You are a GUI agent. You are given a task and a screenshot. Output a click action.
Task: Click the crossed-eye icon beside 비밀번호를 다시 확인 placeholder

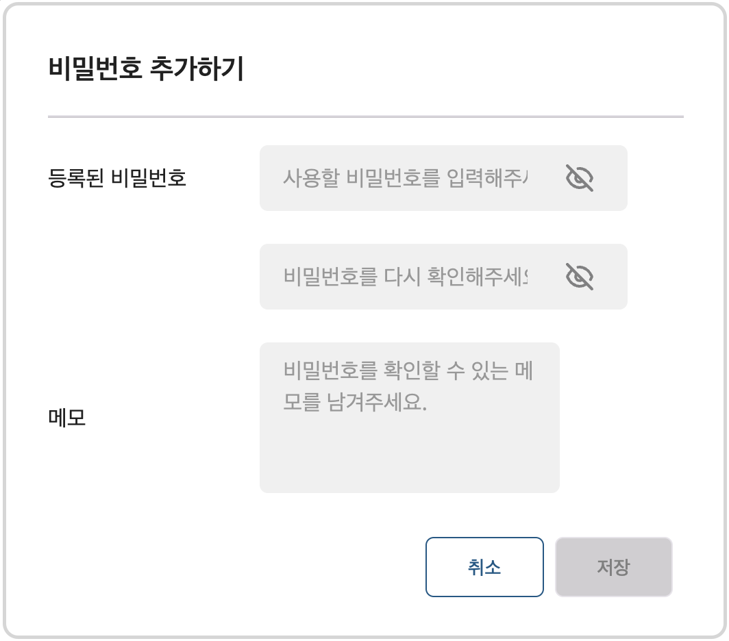580,277
